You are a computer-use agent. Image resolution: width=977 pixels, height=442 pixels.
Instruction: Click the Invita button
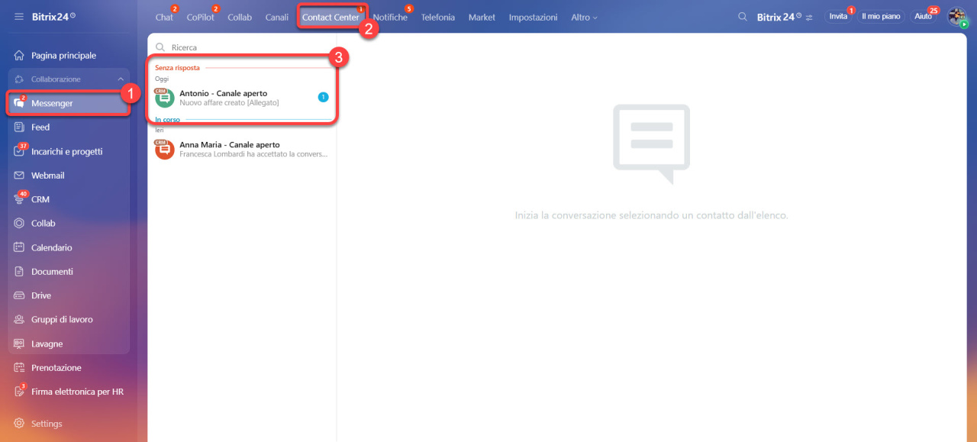(839, 16)
